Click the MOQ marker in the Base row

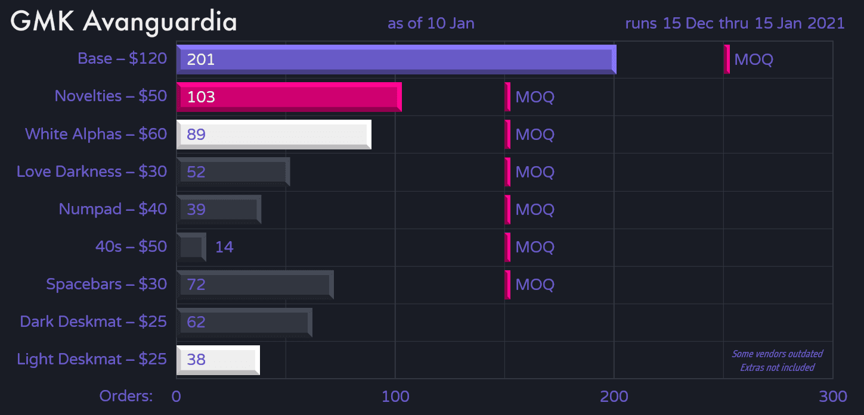(x=726, y=60)
